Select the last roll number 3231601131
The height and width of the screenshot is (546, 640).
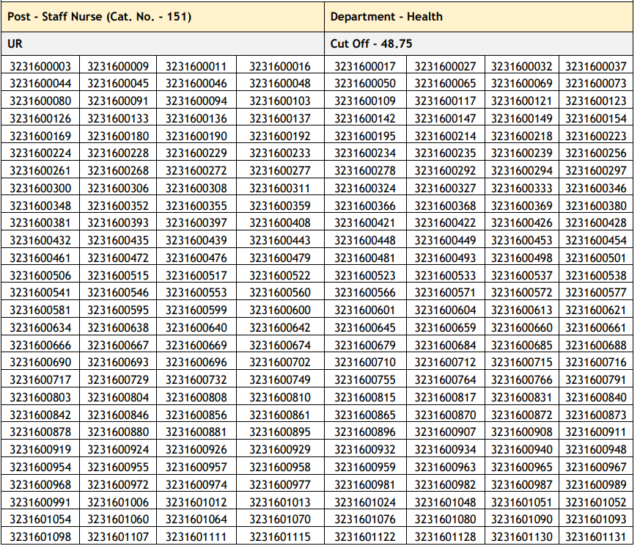coord(596,537)
